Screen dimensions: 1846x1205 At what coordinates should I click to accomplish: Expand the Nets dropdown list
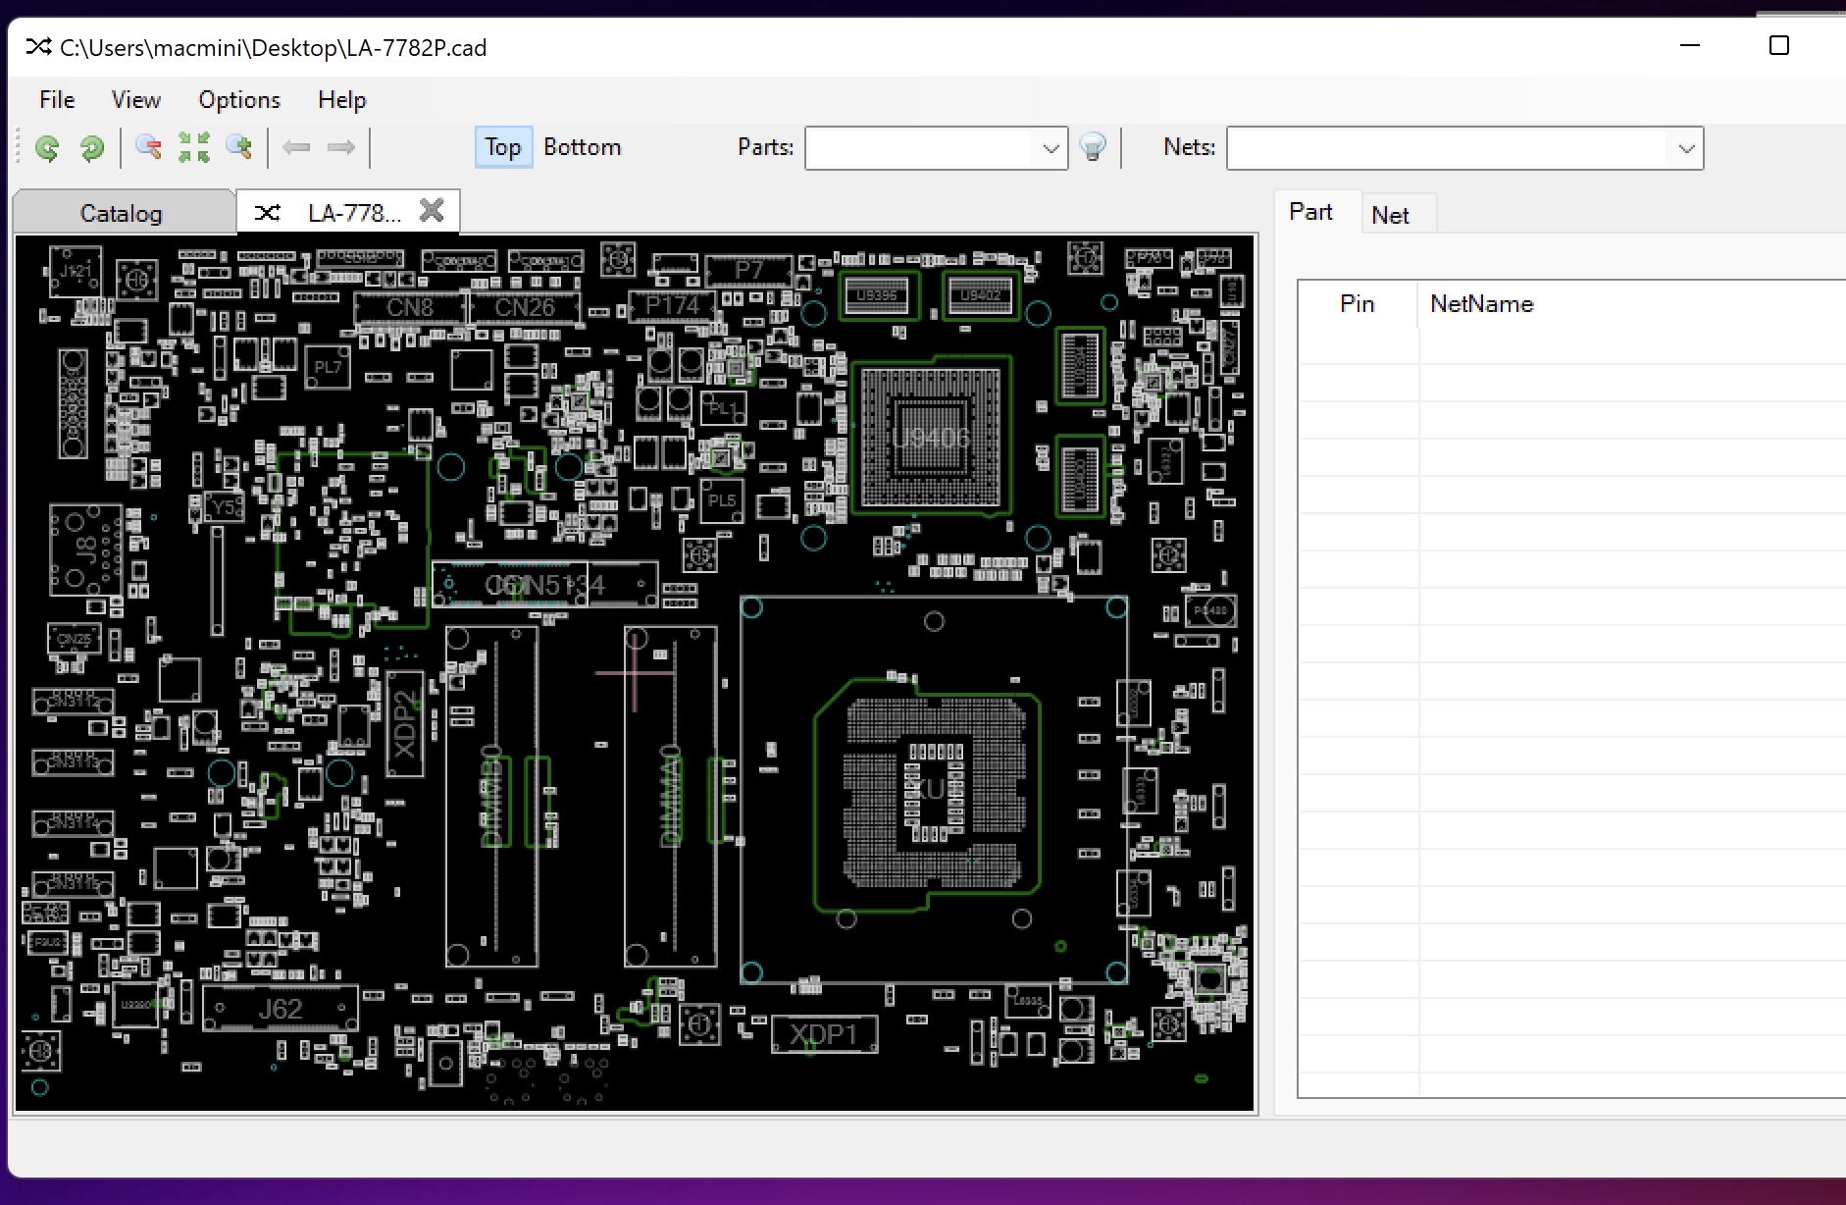click(1686, 149)
